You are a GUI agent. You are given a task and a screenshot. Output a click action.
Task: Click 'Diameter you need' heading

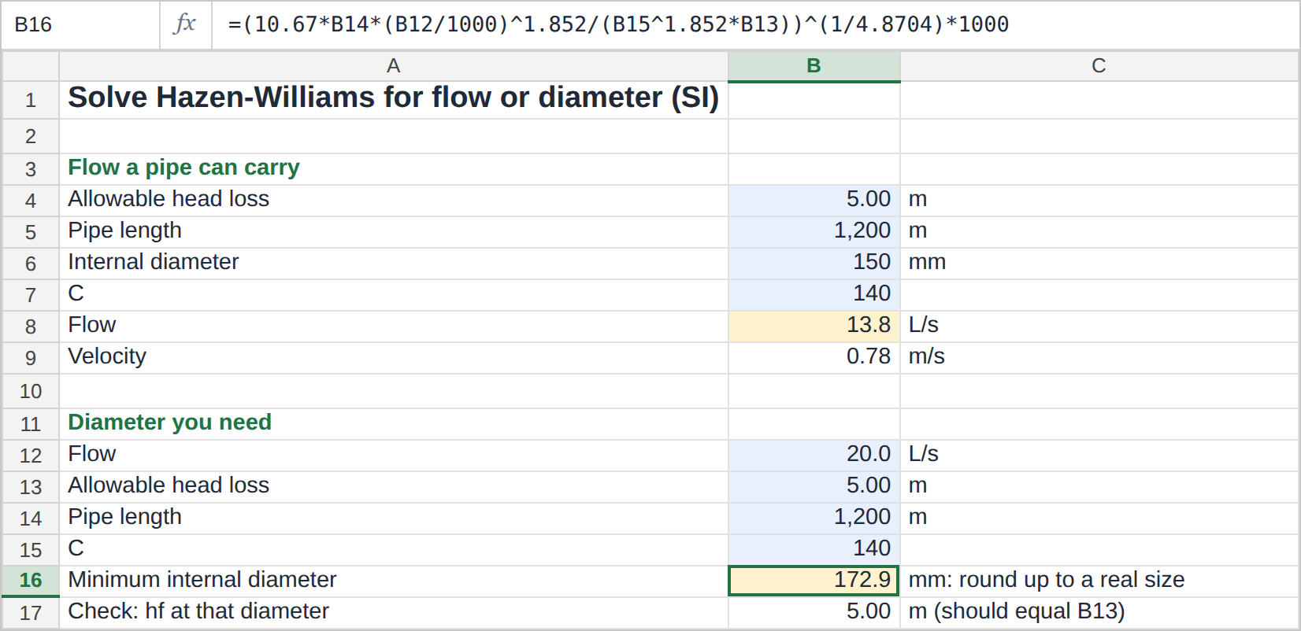[x=169, y=423]
